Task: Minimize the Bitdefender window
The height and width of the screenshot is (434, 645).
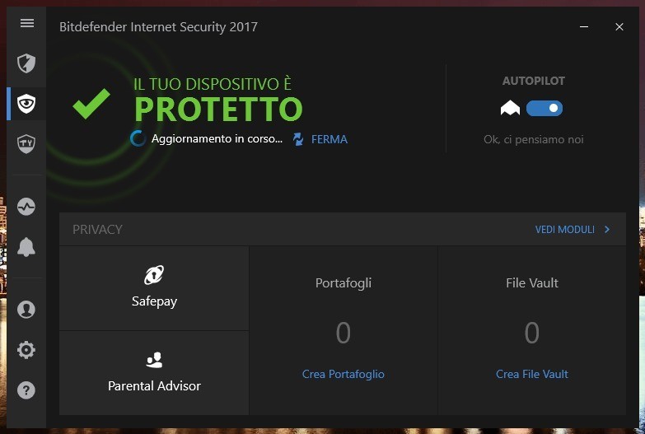Action: click(x=584, y=26)
